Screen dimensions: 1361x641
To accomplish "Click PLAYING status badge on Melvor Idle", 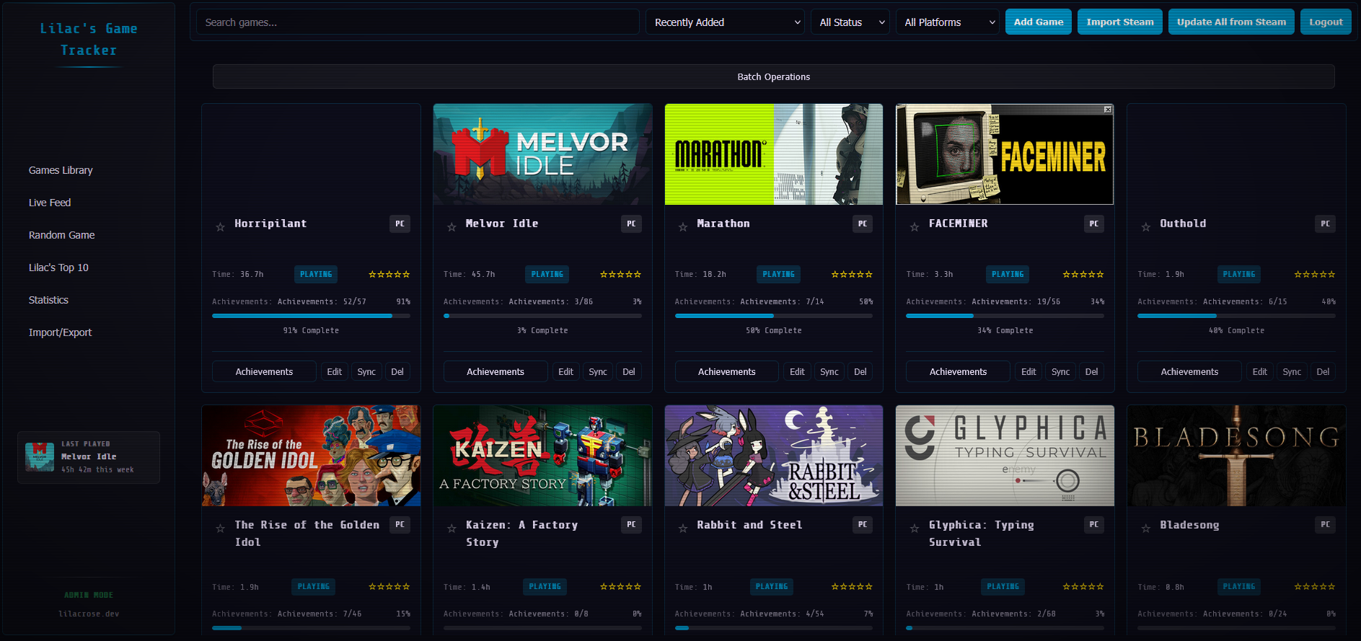I will point(547,274).
